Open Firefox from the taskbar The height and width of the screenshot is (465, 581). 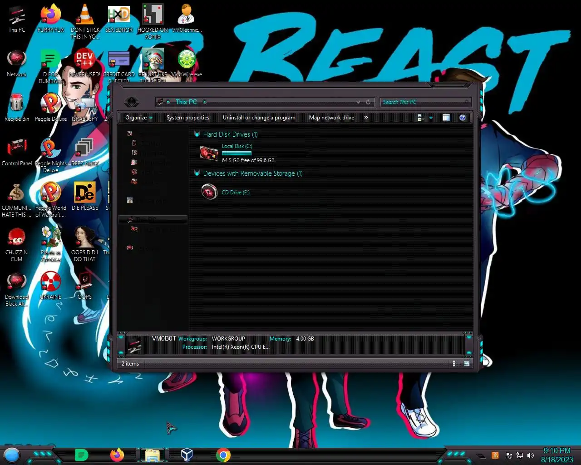coord(117,455)
